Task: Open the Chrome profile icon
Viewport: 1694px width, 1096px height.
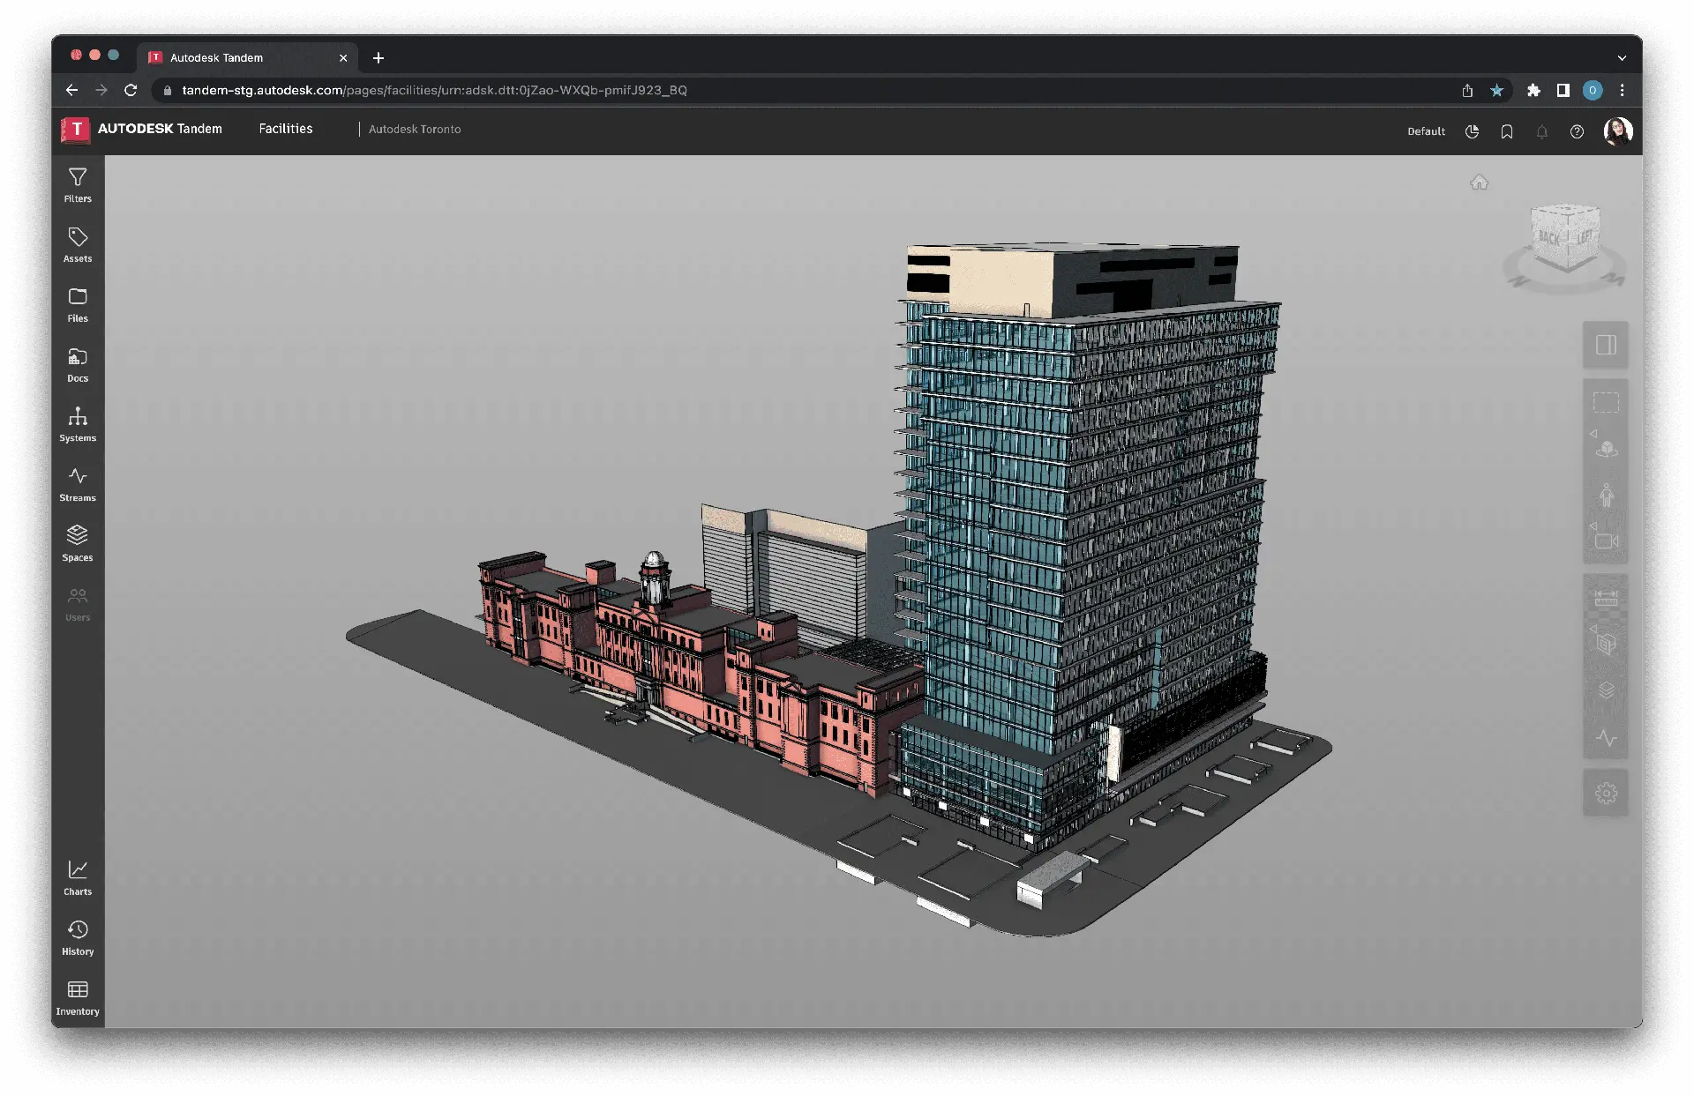Action: [1593, 90]
